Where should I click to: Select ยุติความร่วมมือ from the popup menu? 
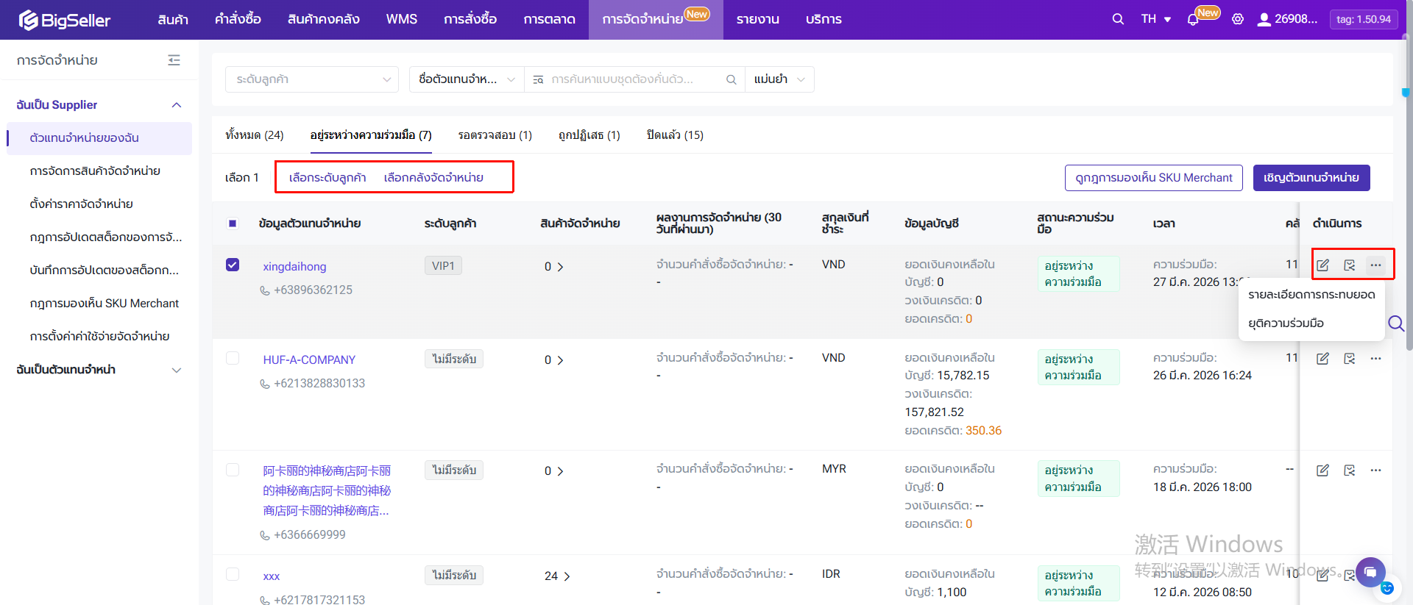coord(1286,323)
